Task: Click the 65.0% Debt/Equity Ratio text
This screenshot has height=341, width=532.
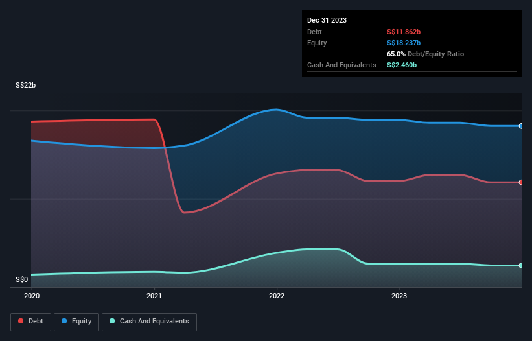Action: pos(425,54)
